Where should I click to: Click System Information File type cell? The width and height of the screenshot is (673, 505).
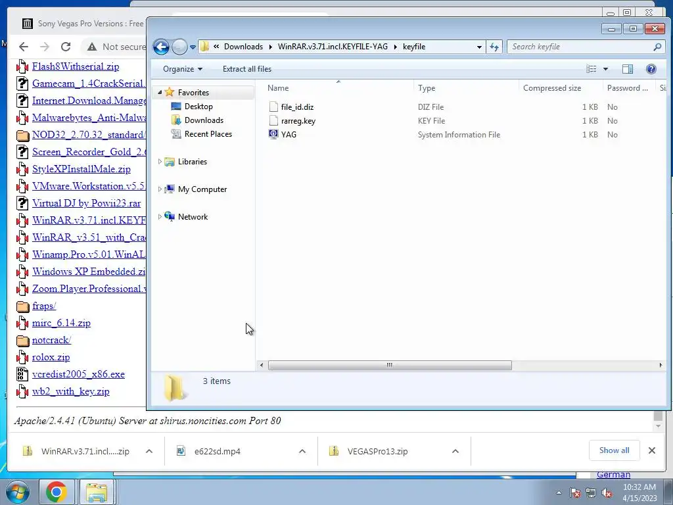tap(459, 134)
